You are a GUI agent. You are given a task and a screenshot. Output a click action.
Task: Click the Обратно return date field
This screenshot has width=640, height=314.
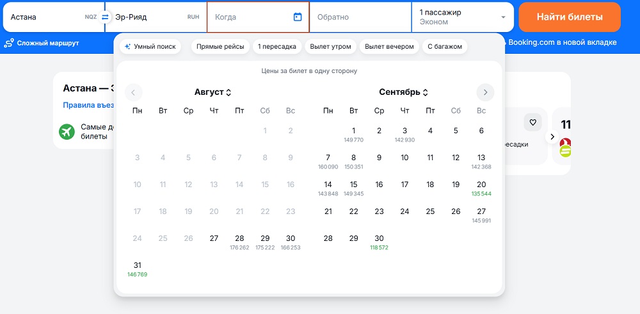pyautogui.click(x=360, y=17)
